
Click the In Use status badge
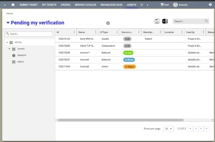point(128,53)
